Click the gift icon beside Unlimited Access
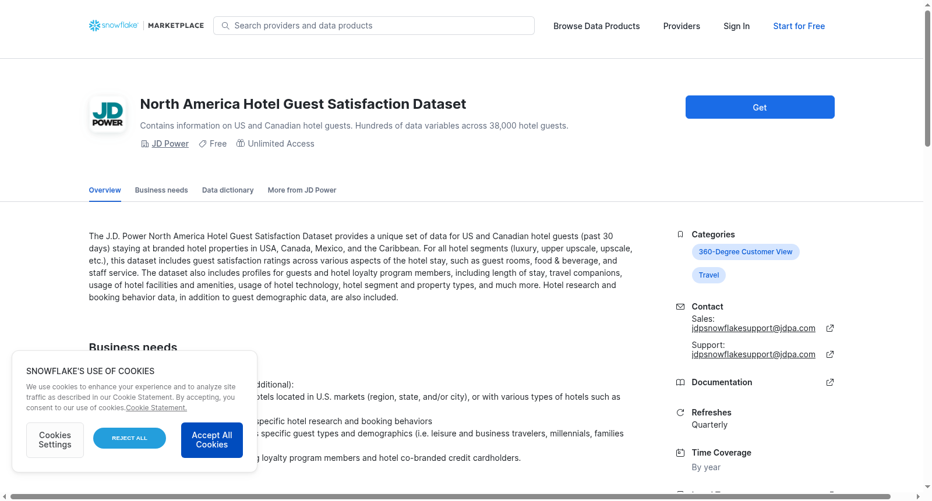 point(241,143)
